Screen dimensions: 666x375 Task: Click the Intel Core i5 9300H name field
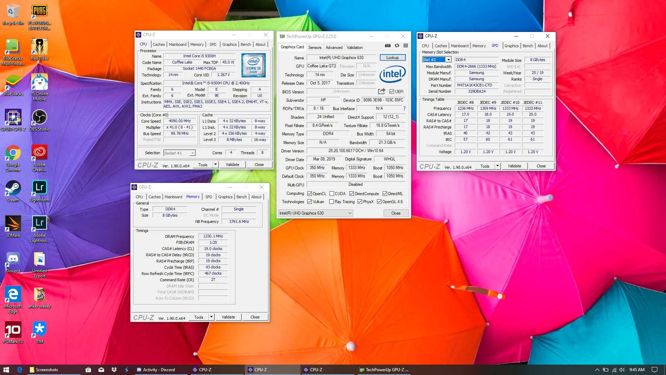(199, 56)
